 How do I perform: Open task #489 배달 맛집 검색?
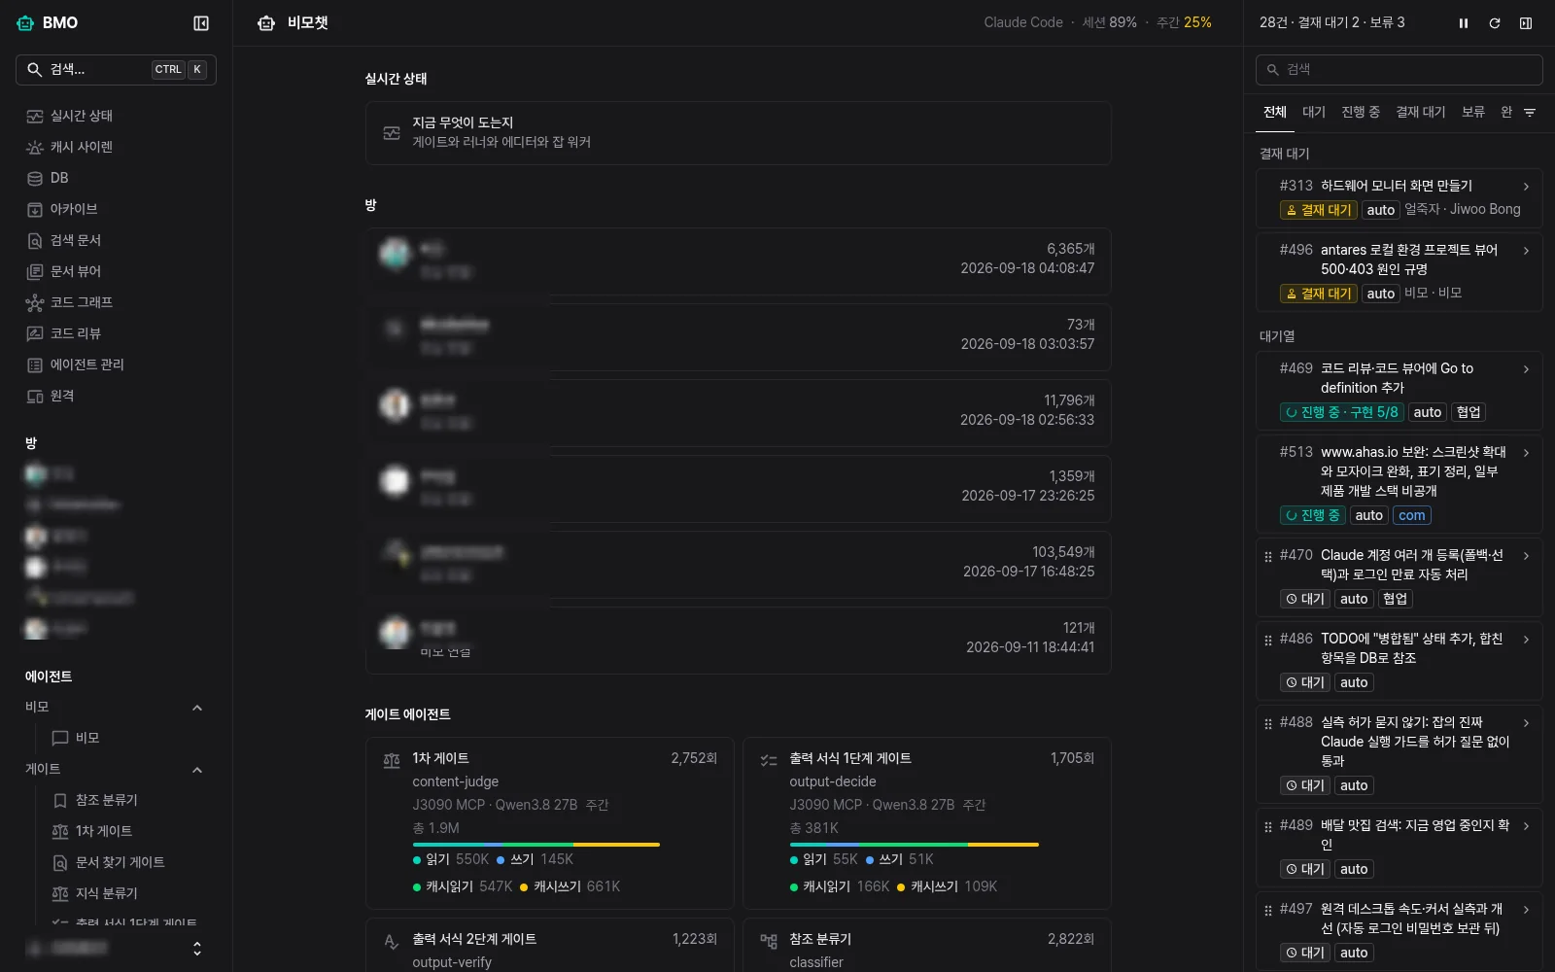tap(1399, 847)
